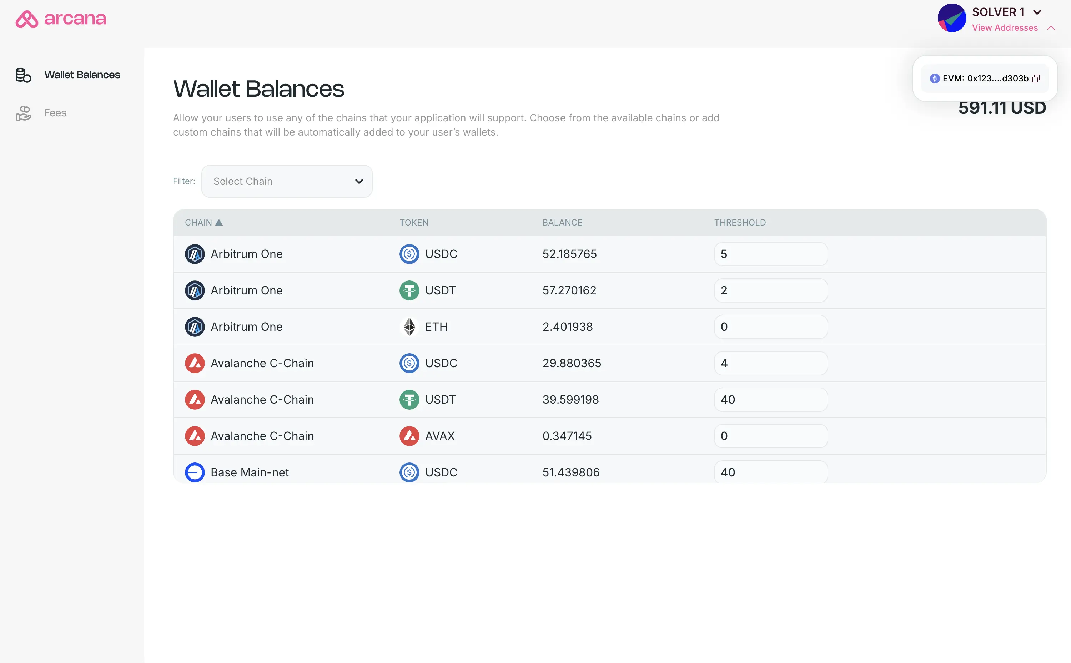Screen dimensions: 1071x663
Task: Sort by the CHAIN column header
Action: point(204,223)
